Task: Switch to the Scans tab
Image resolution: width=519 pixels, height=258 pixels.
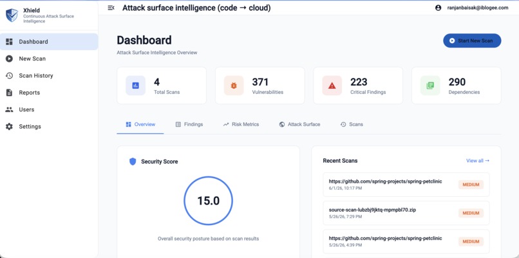Action: 352,124
